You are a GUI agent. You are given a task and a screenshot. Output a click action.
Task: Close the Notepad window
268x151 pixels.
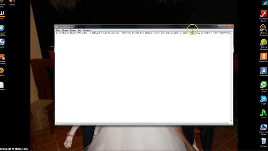pos(230,26)
